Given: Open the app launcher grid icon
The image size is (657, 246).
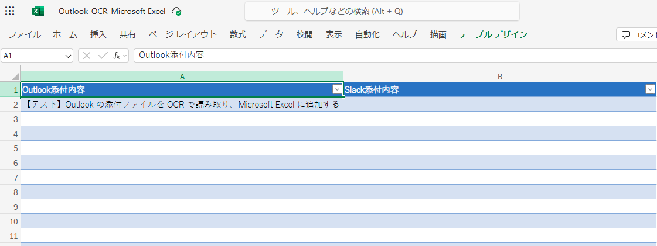Looking at the screenshot, I should tap(9, 11).
